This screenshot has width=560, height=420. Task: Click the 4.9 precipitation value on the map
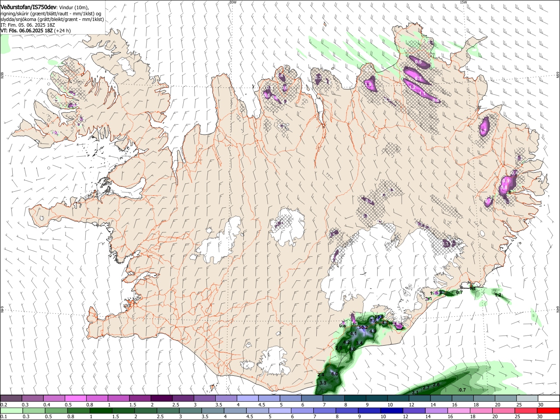pyautogui.click(x=373, y=331)
